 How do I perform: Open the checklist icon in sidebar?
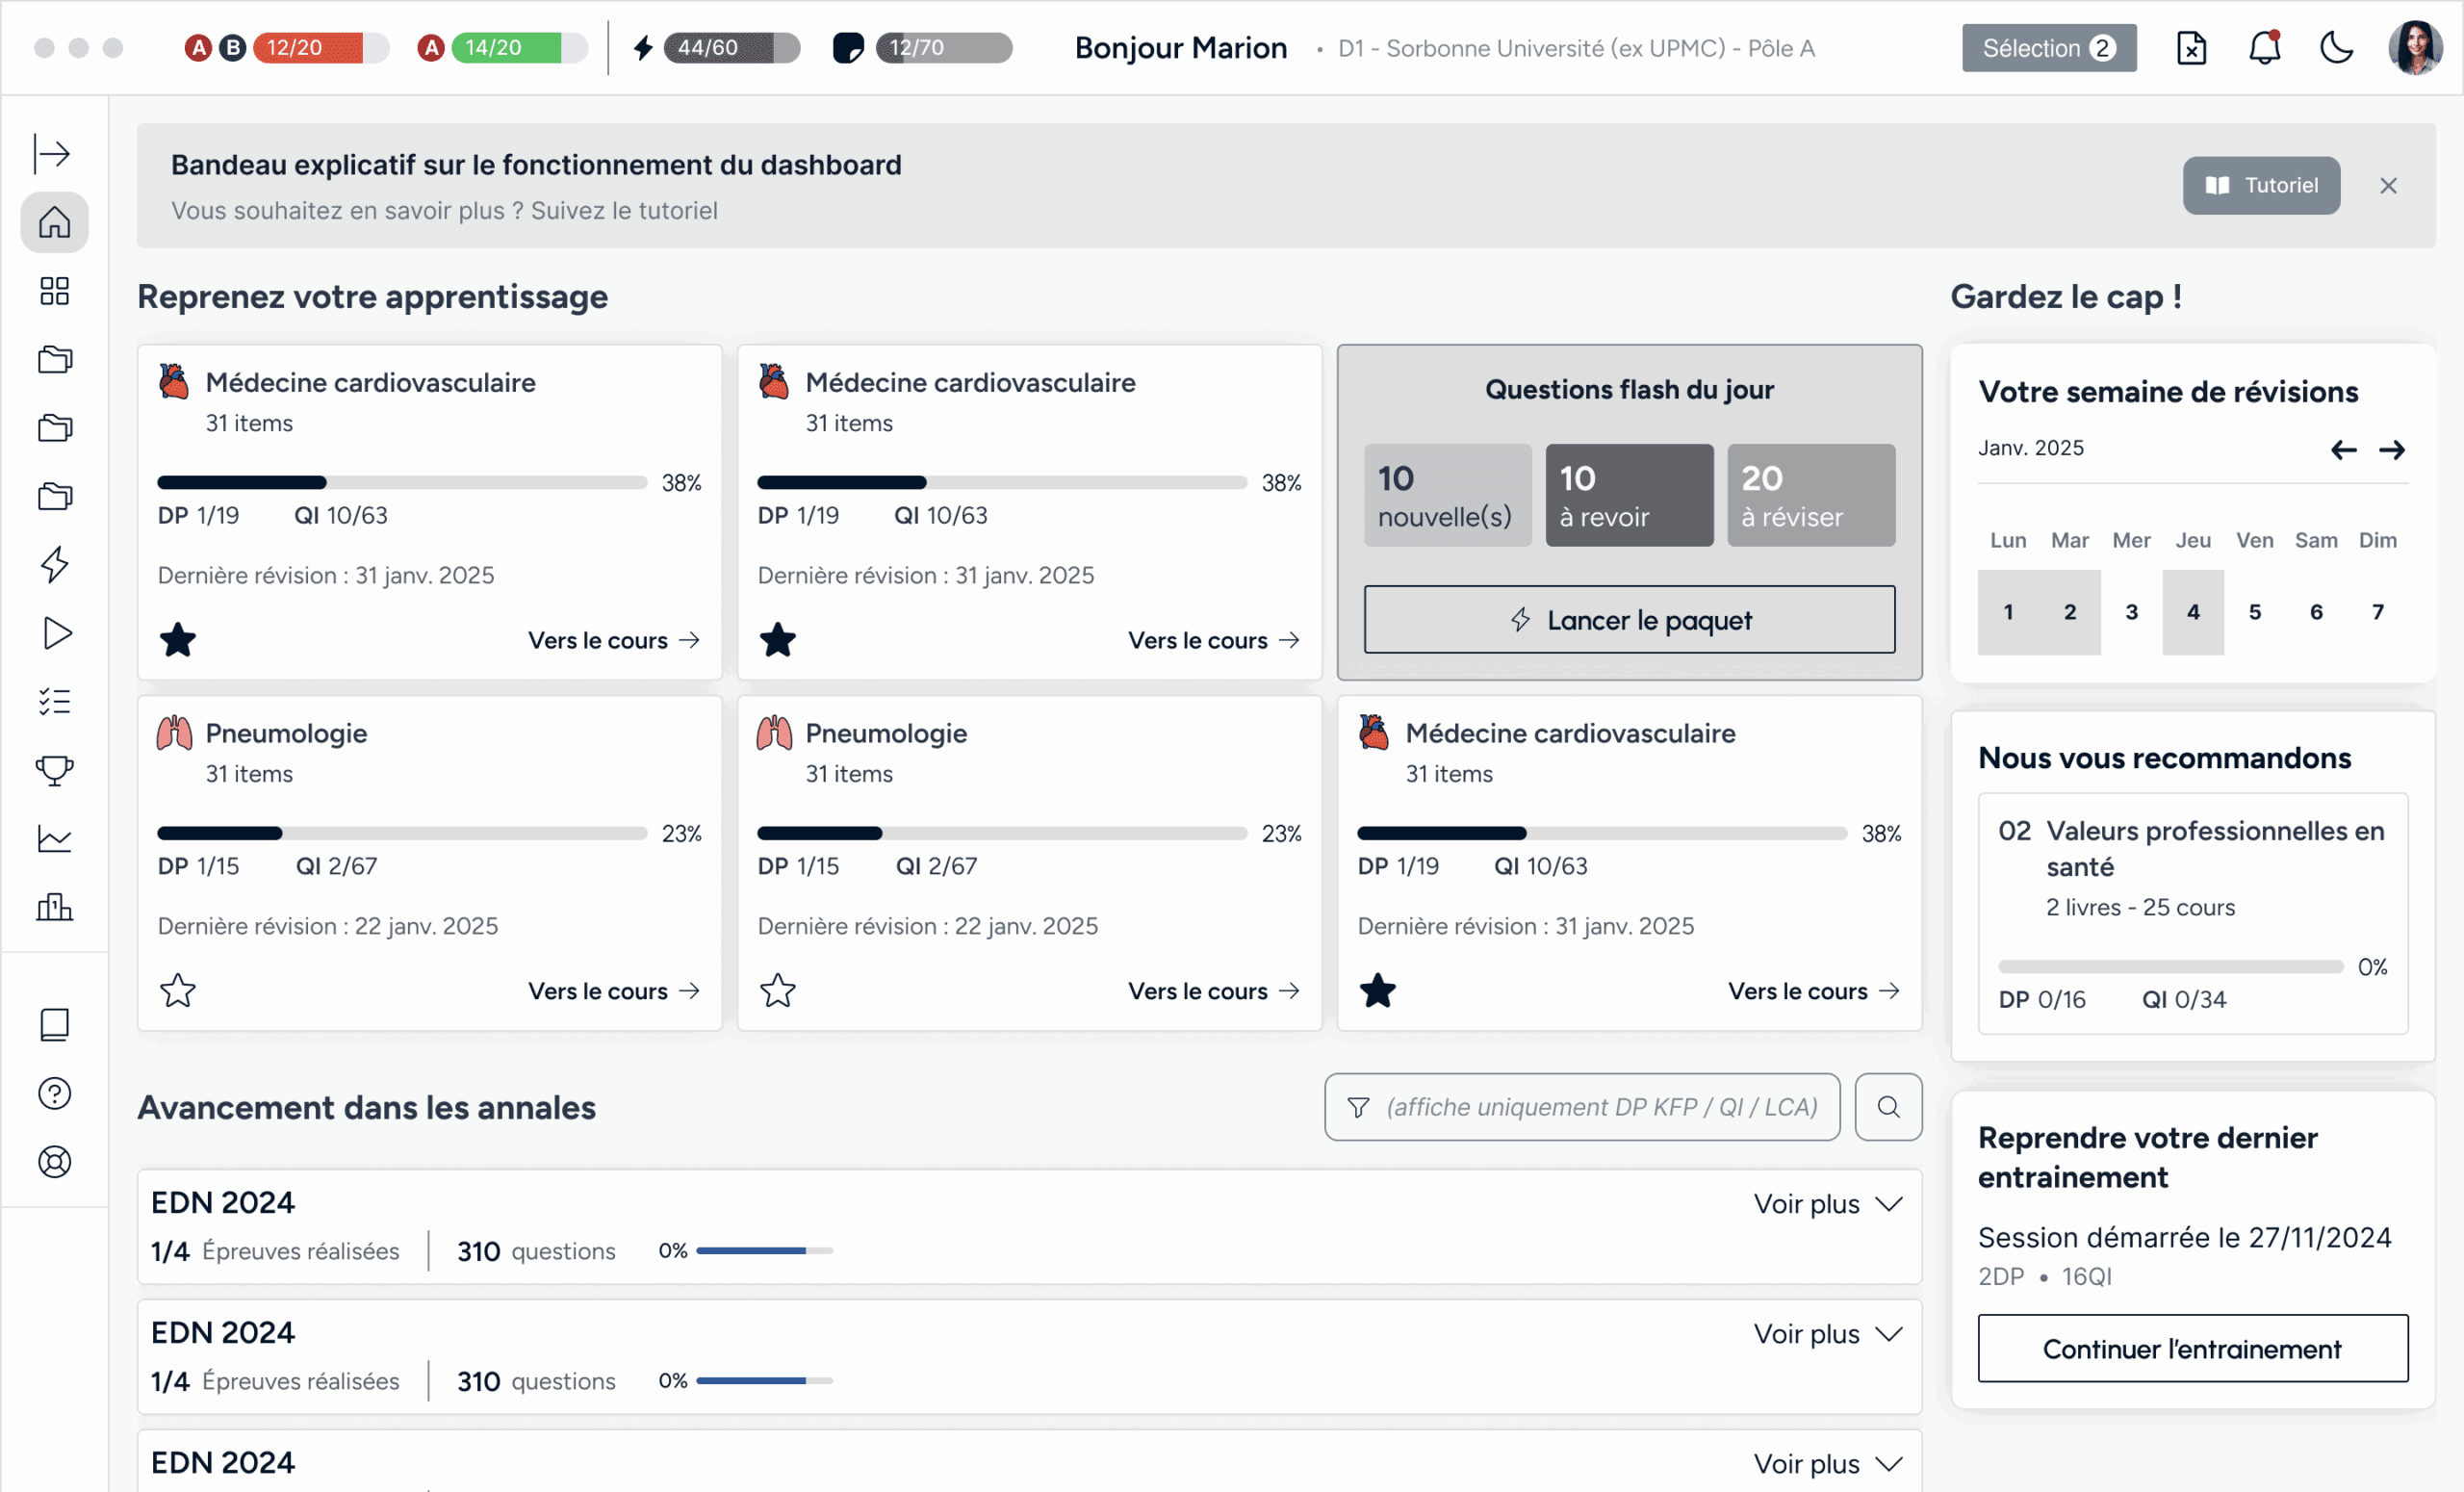(54, 701)
